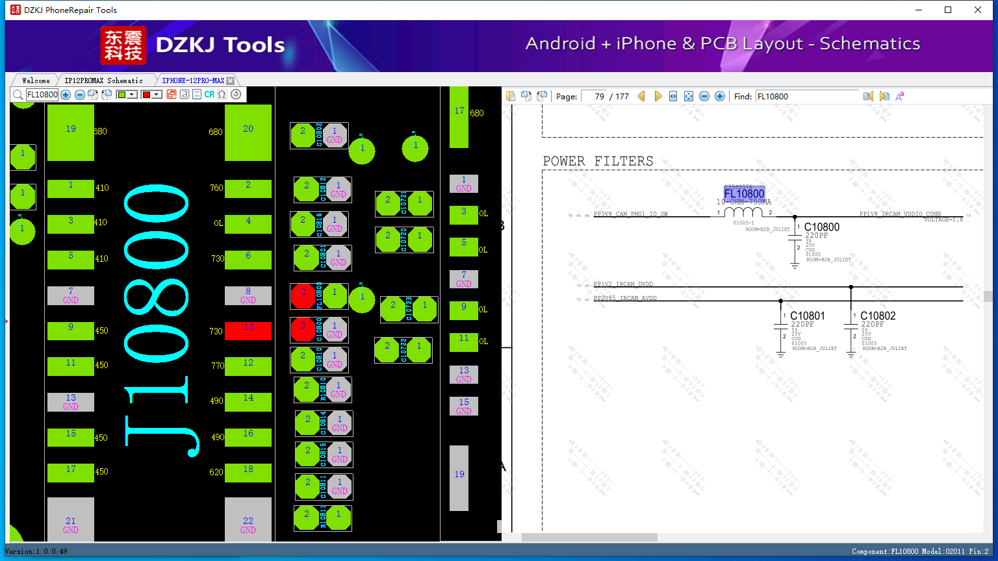Click the magnifier search icon in PCB toolbar
Image resolution: width=998 pixels, height=561 pixels.
(18, 95)
